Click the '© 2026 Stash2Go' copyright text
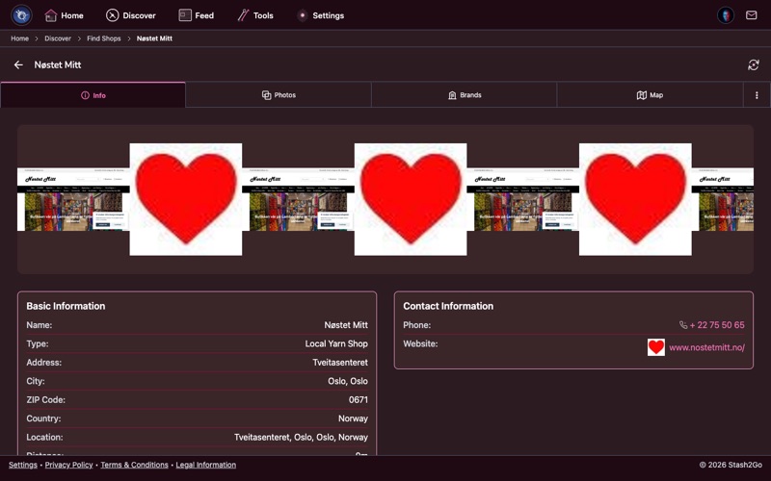Image resolution: width=771 pixels, height=481 pixels. coord(731,465)
